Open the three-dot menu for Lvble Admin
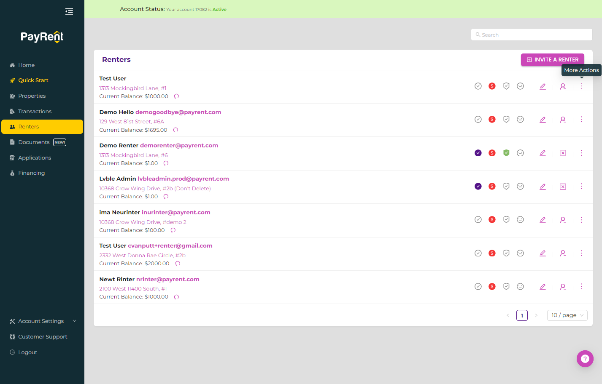Viewport: 602px width, 384px height. click(581, 186)
